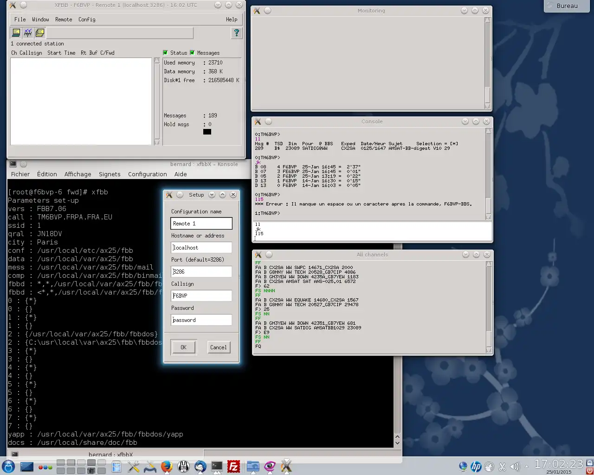Open Thunderbird mail from the taskbar
The width and height of the screenshot is (594, 475).
click(200, 466)
